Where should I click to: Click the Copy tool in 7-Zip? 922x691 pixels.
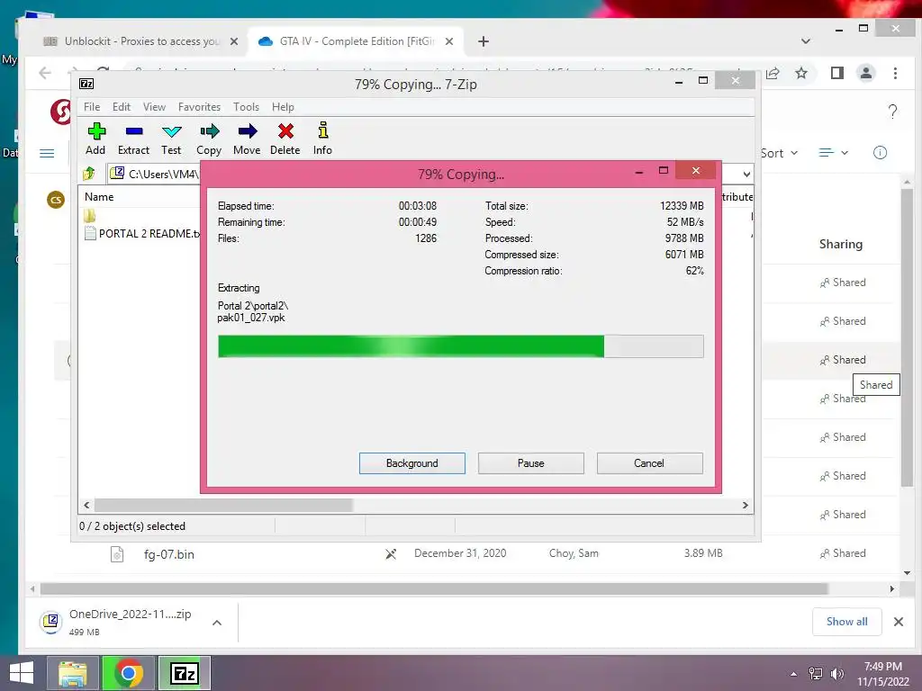pyautogui.click(x=209, y=139)
